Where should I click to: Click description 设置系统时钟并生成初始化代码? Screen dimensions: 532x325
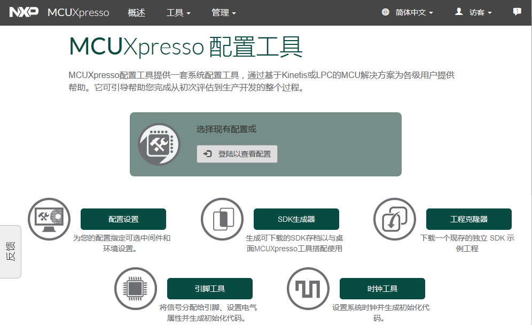(381, 313)
